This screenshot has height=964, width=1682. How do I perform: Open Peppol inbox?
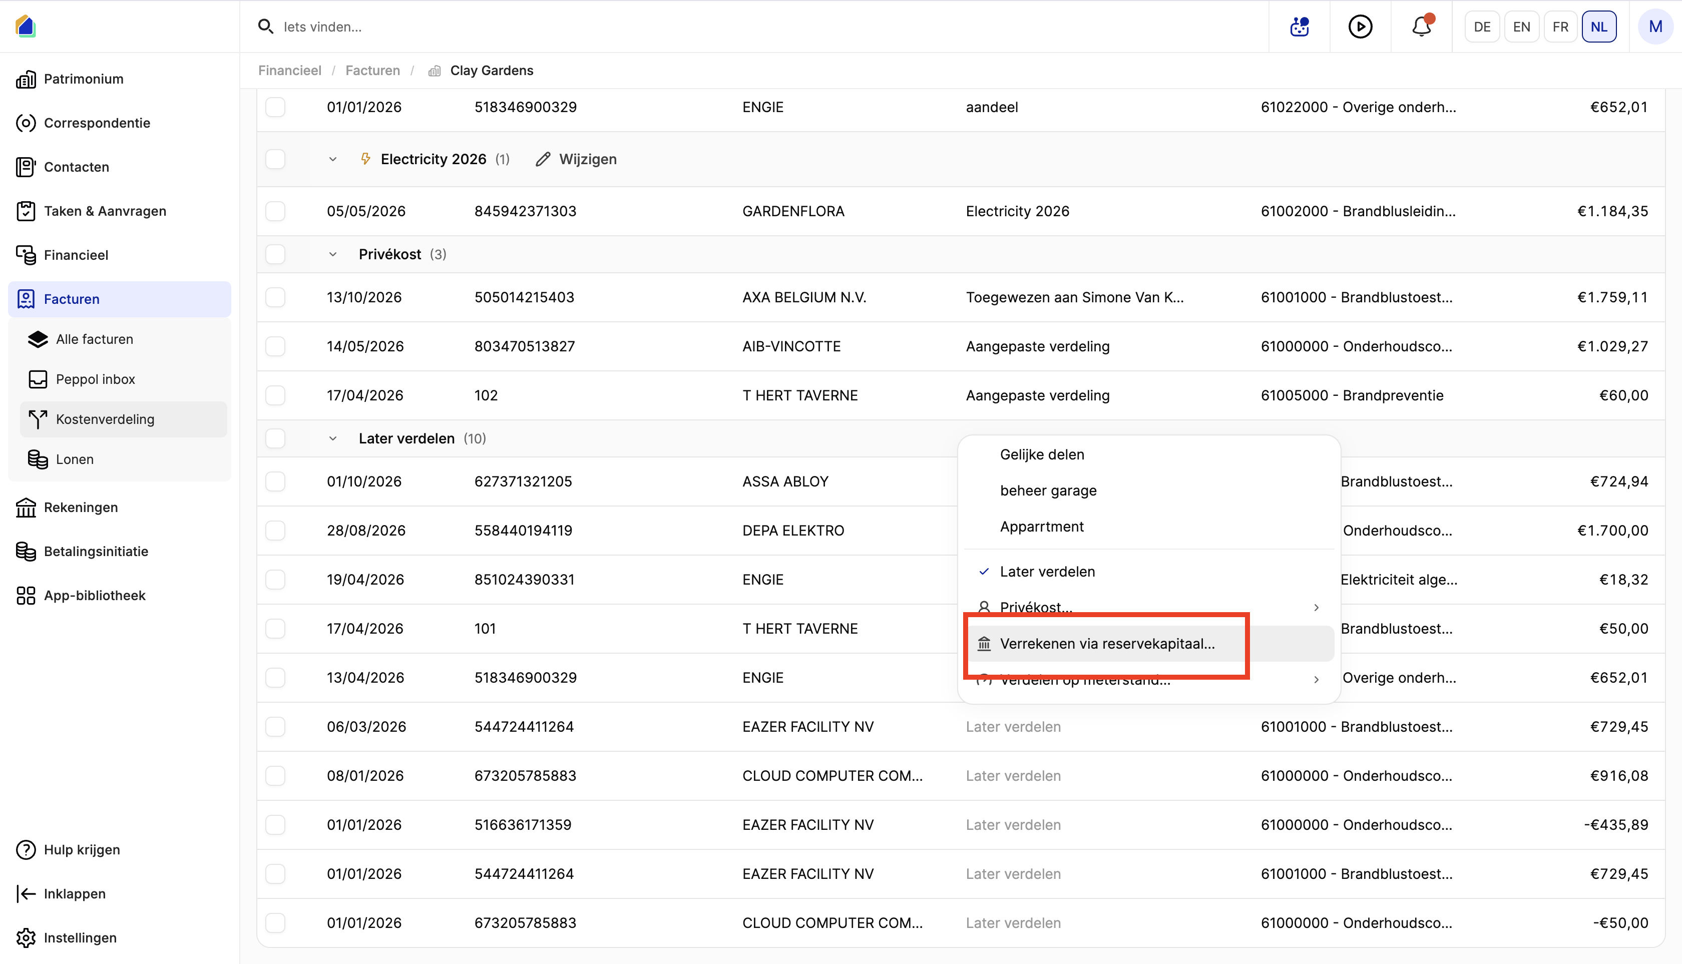tap(123, 379)
